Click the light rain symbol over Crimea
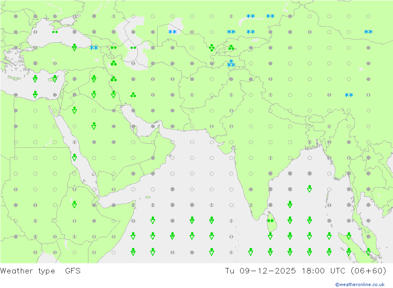Image resolution: width=393 pixels, height=288 pixels. [x=55, y=32]
